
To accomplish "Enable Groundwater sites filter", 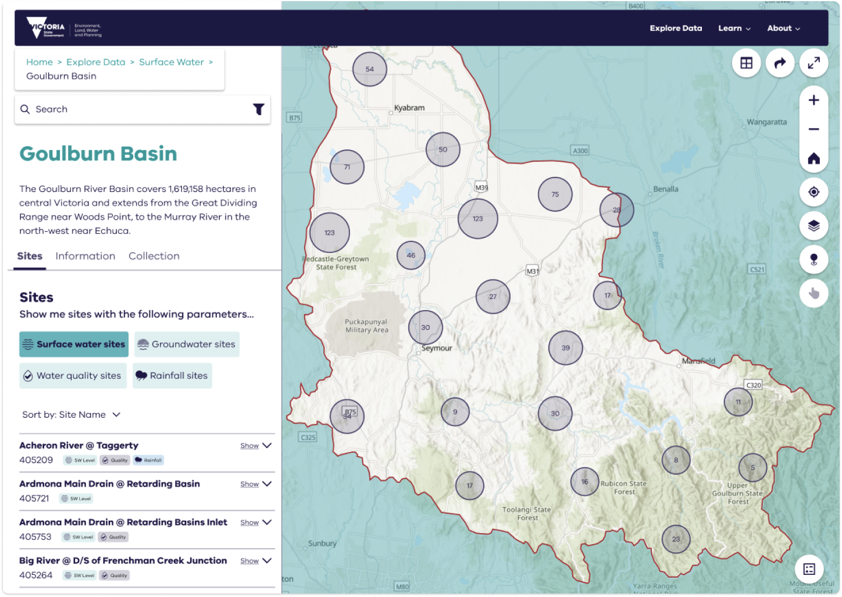I will click(x=187, y=344).
